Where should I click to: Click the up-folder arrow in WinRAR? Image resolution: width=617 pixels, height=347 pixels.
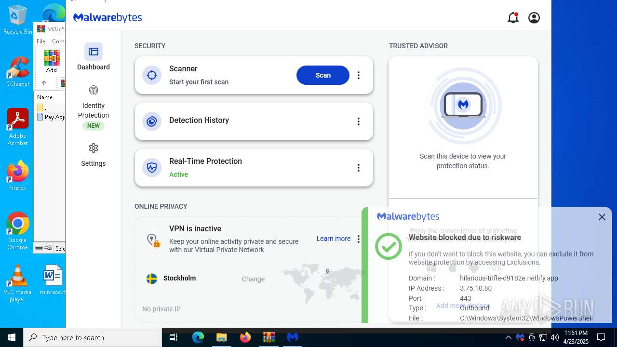tap(44, 83)
